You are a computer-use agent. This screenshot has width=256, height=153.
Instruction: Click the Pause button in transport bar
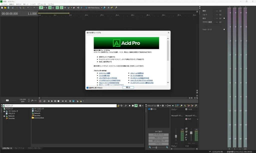point(55,101)
